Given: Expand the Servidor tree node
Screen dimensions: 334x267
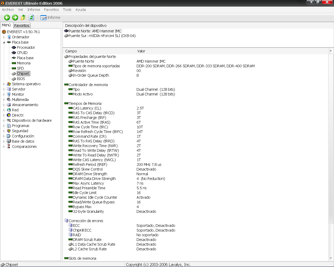Looking at the screenshot, I should (x=4, y=89).
